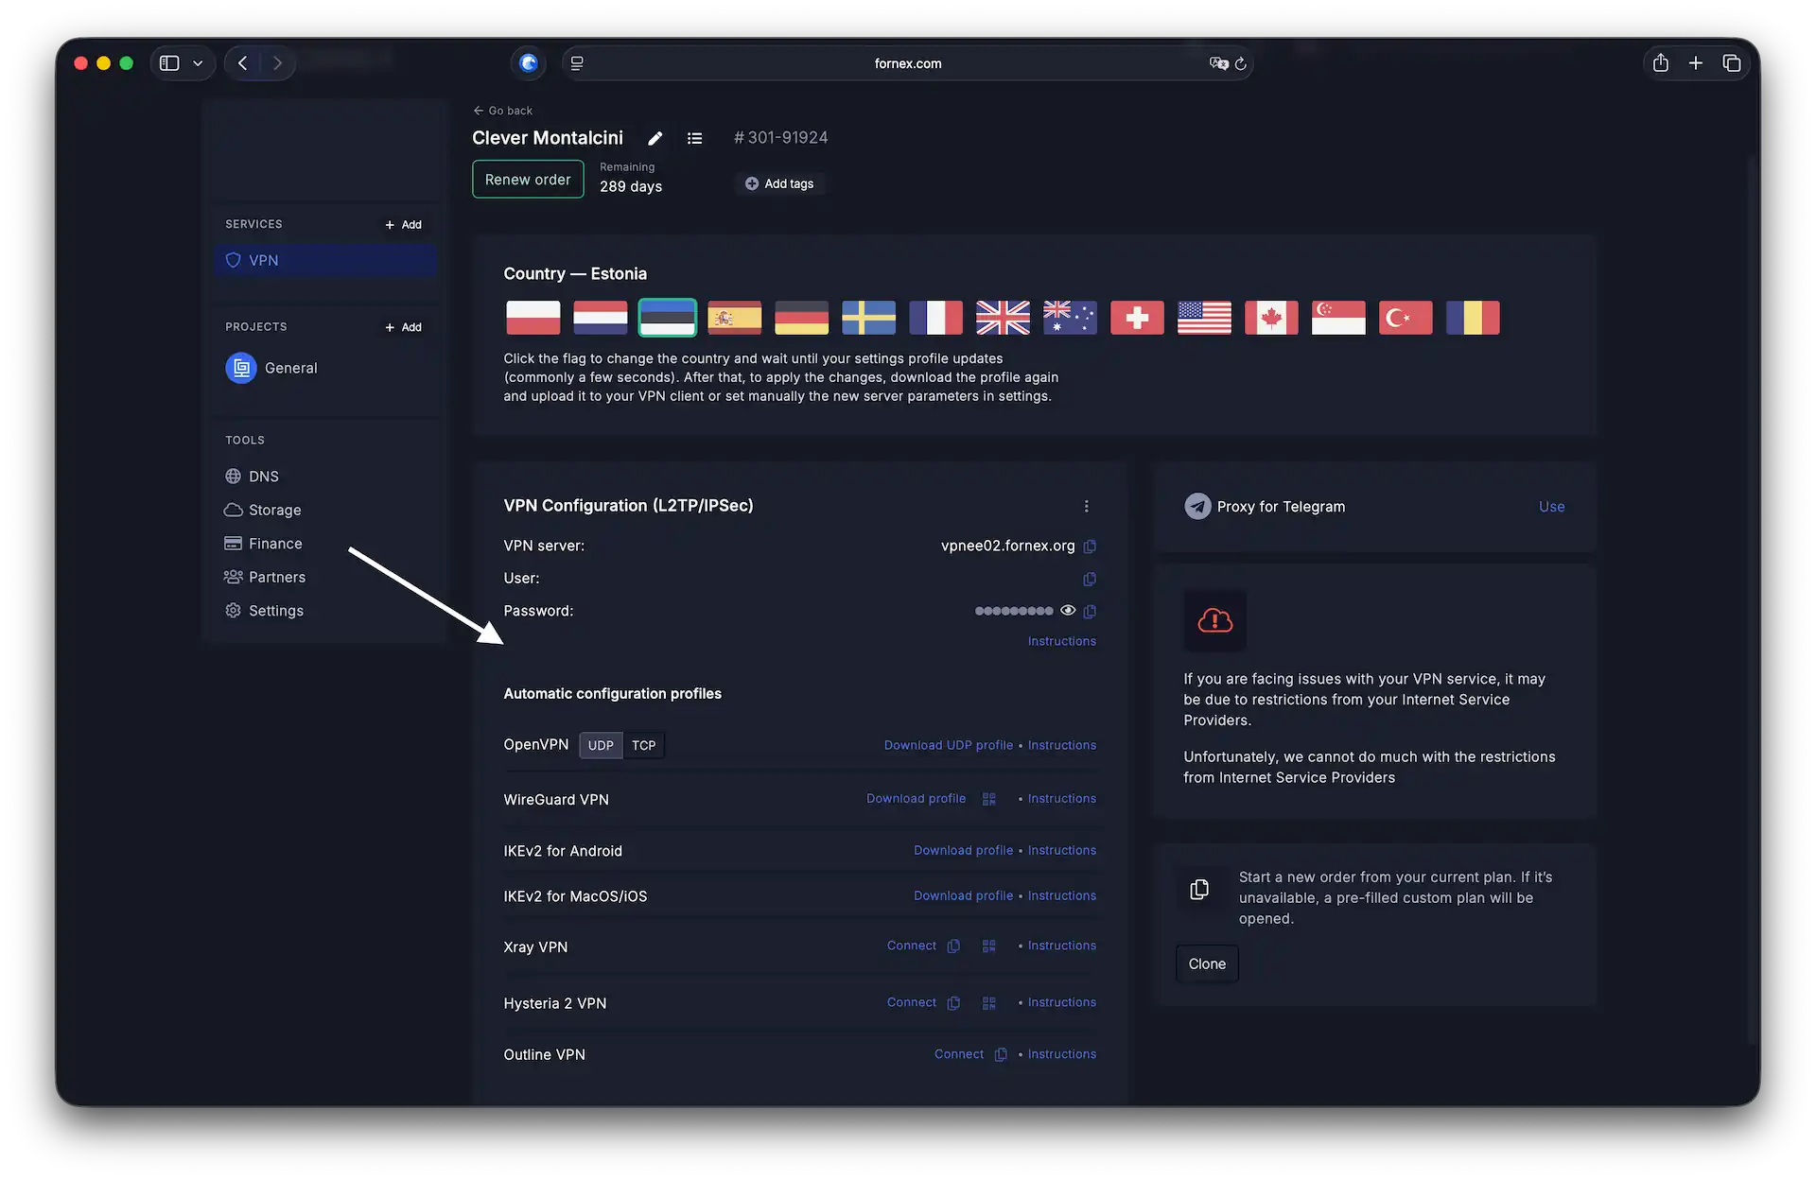
Task: Select the United Kingdom flag
Action: [1004, 318]
